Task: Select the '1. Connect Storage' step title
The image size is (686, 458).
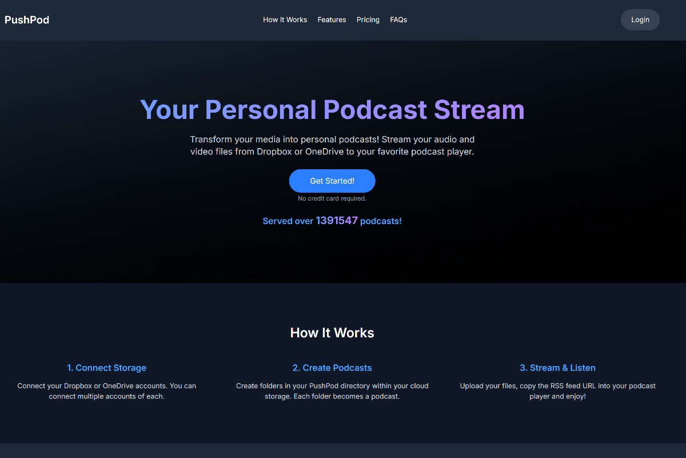Action: click(x=106, y=368)
